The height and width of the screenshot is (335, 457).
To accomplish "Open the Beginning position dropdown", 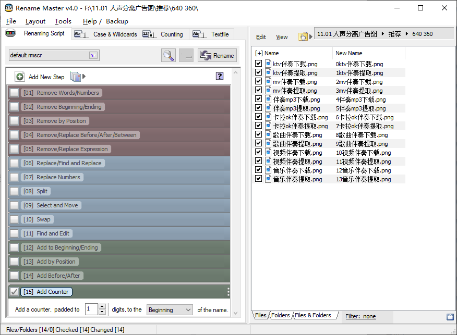I will click(170, 309).
